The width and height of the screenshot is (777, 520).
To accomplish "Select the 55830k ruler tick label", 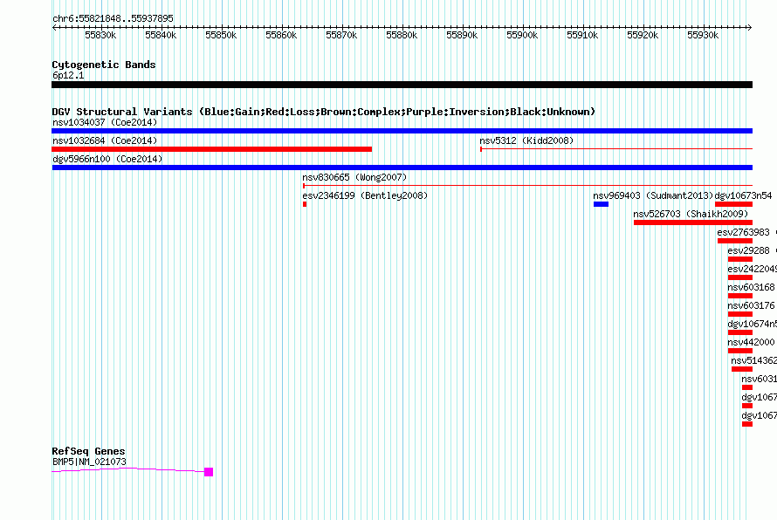I will tap(100, 35).
